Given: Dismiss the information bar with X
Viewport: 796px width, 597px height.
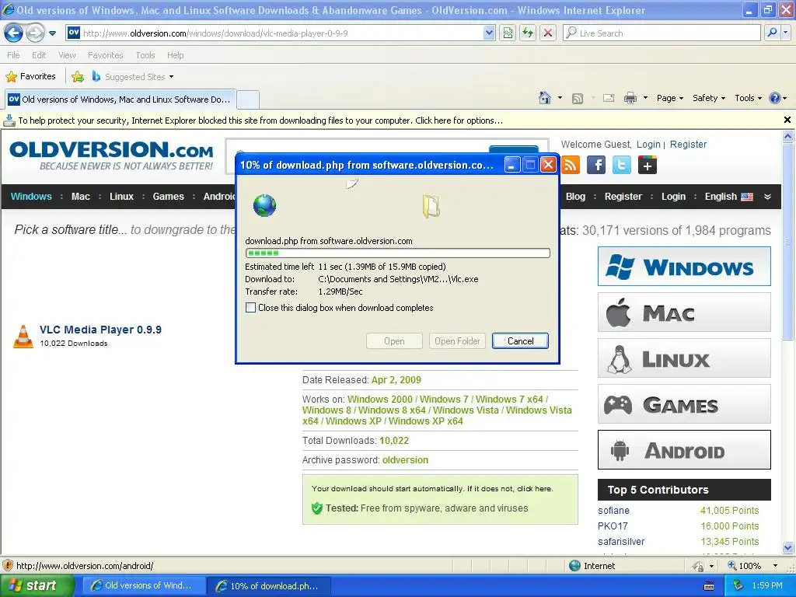Looking at the screenshot, I should 787,120.
